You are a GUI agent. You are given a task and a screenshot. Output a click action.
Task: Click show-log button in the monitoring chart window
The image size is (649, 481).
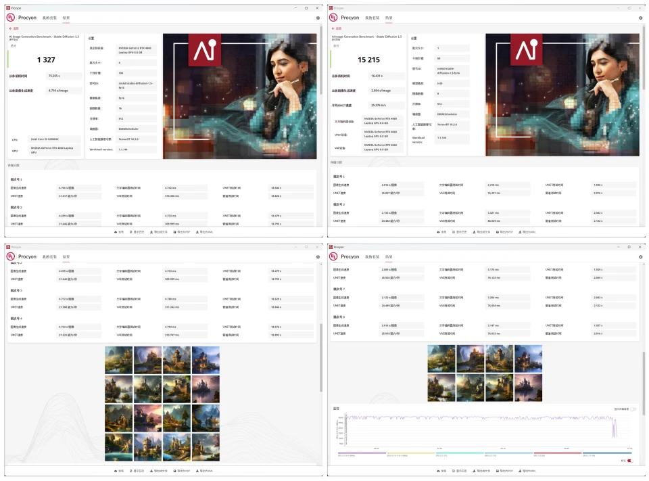(x=460, y=471)
